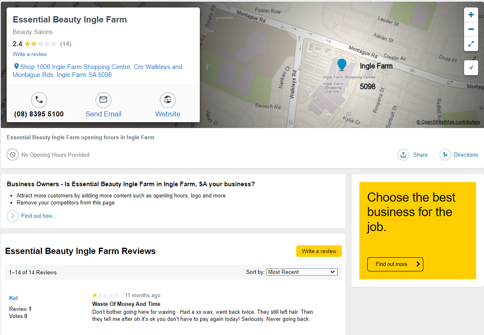Screen dimensions: 484x335
Task: Zoom out on the map
Action: 471,30
